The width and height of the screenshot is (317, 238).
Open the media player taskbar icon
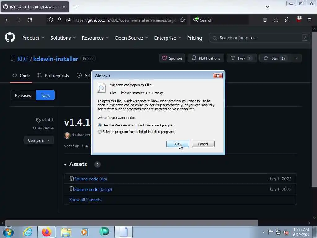(85, 232)
